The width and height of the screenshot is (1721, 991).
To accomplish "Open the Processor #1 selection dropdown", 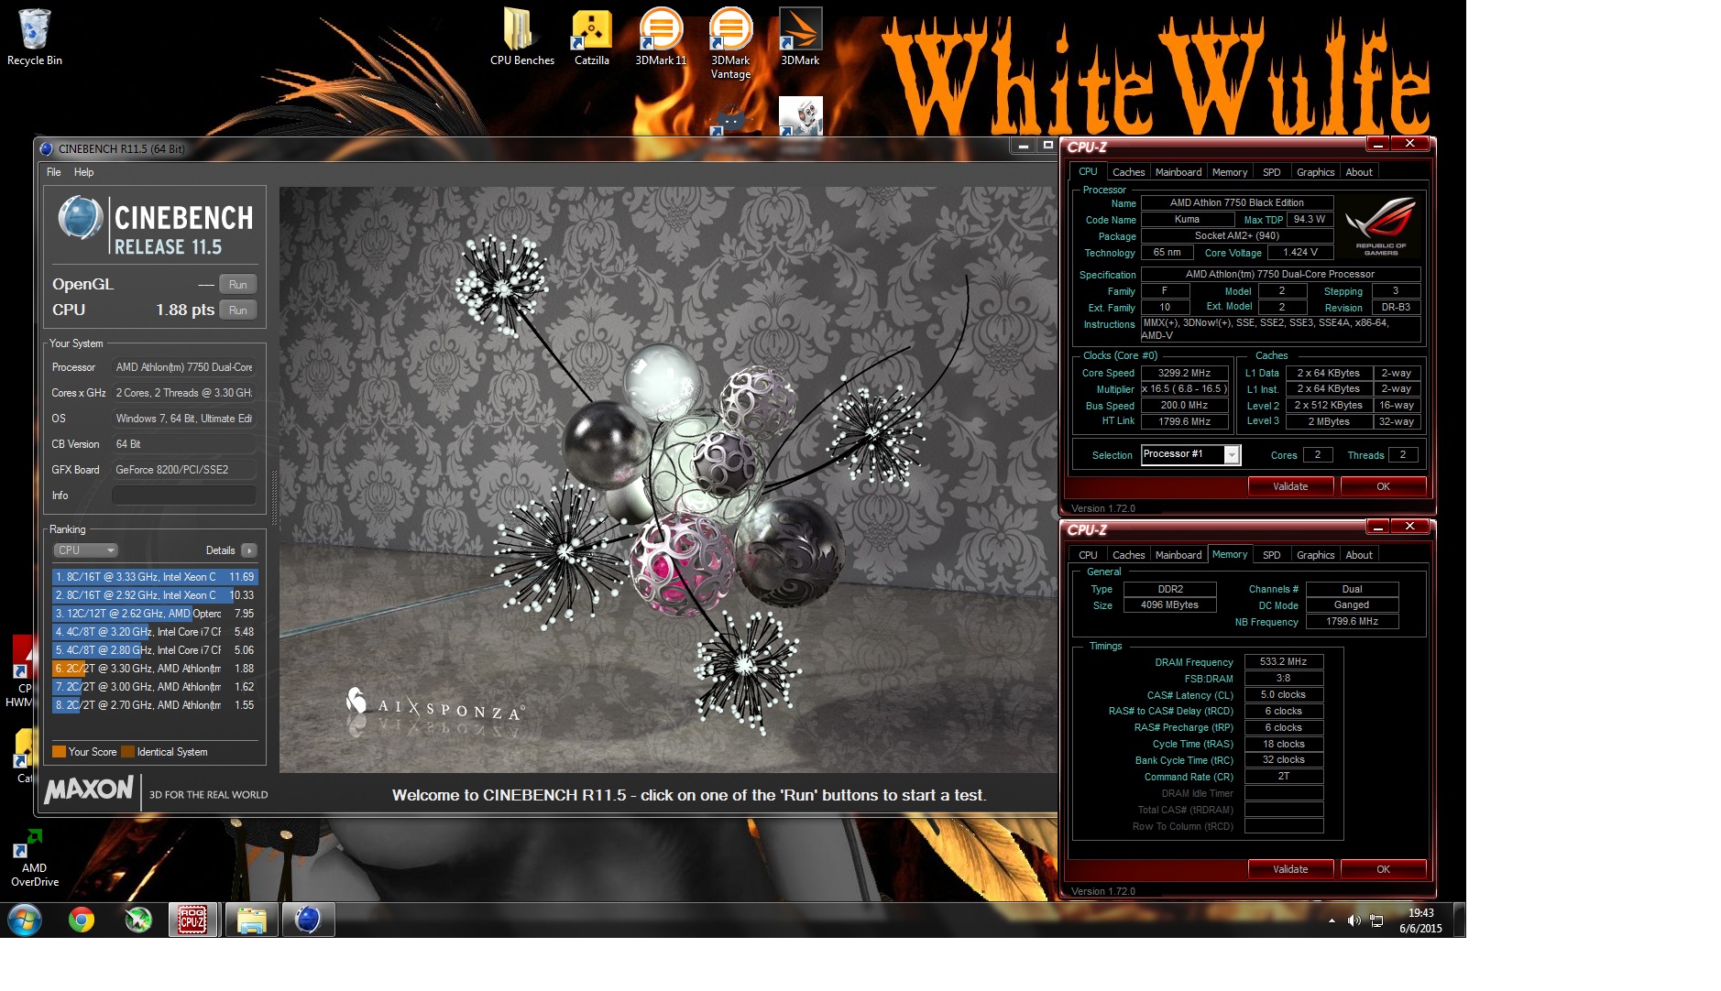I will pos(1190,454).
